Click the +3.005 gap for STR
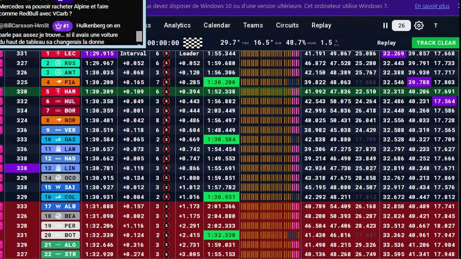 [189, 254]
